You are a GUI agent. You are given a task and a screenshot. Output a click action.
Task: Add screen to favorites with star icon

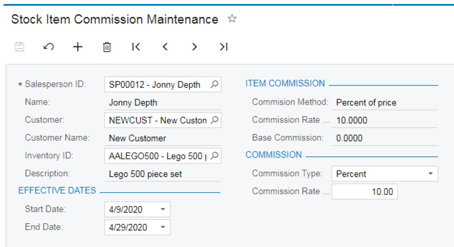tap(232, 19)
